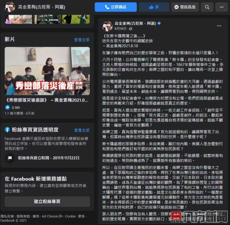Click the 粉絲專頁資訊透明度 heading text
Viewport: 230px width, 225px height.
pos(35,130)
